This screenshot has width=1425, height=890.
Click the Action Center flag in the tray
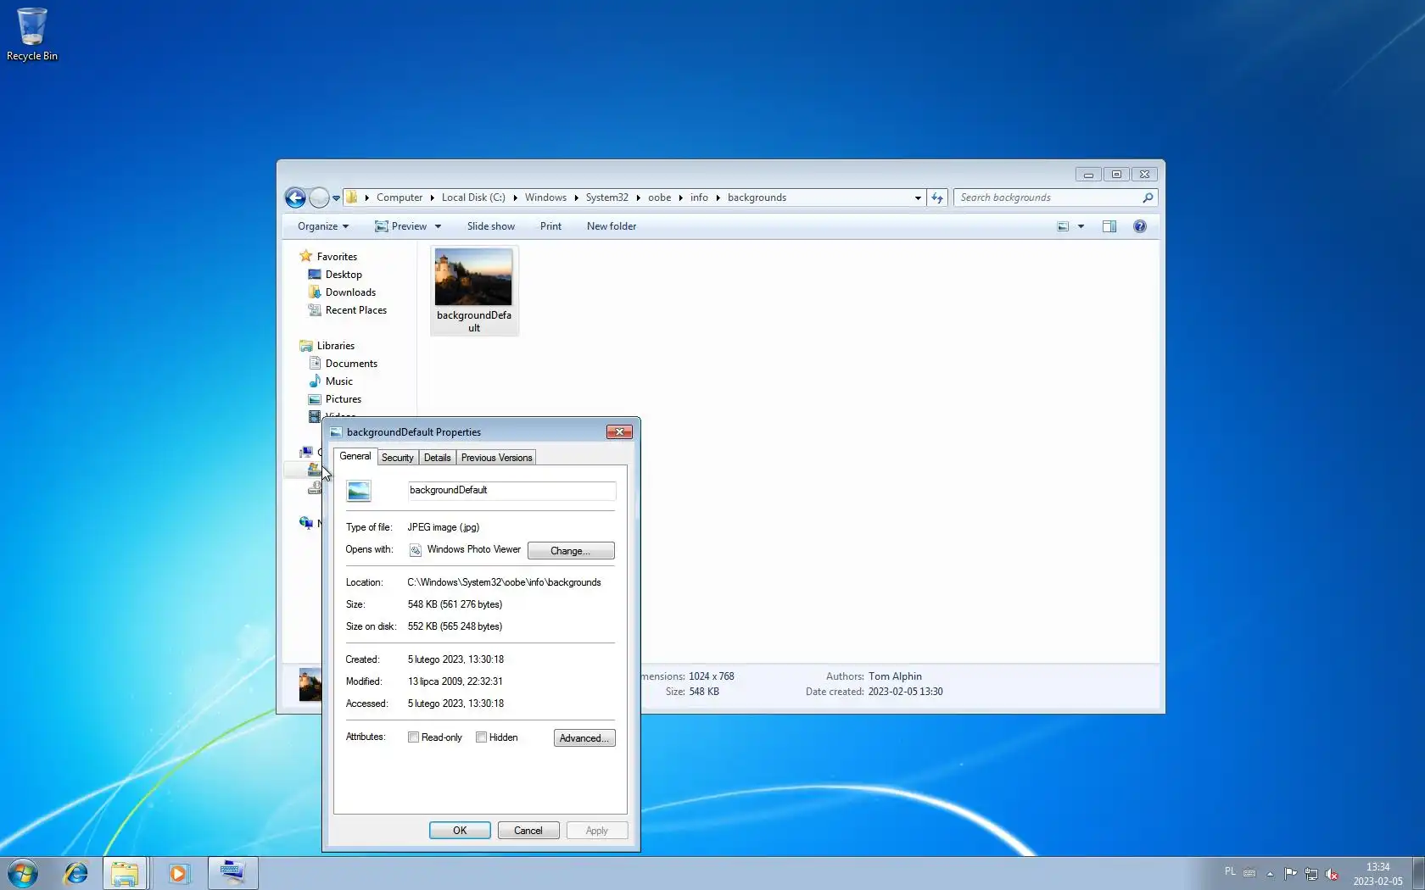[1290, 873]
